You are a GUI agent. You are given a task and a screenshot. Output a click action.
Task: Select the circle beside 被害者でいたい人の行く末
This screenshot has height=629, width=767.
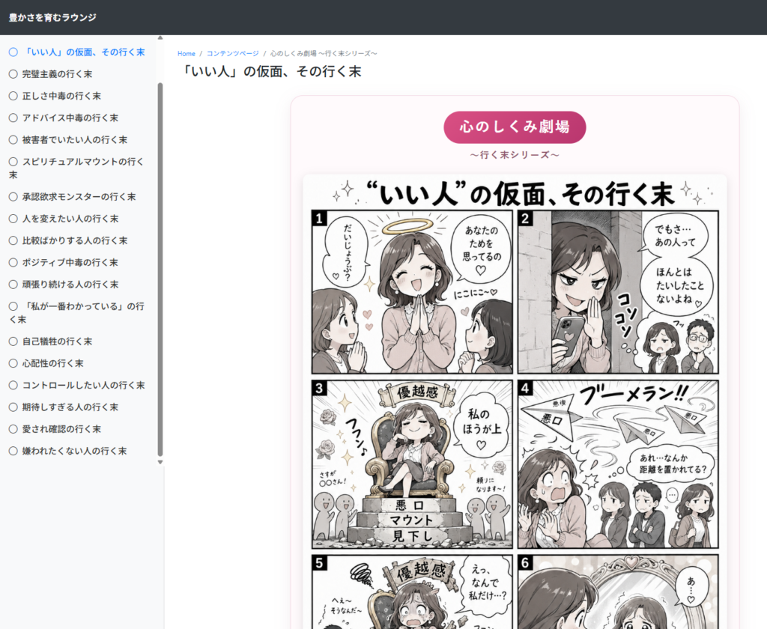[13, 140]
